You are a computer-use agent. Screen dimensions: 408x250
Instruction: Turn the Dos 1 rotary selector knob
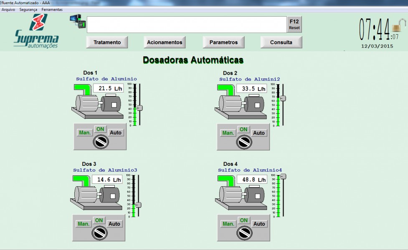pyautogui.click(x=101, y=142)
